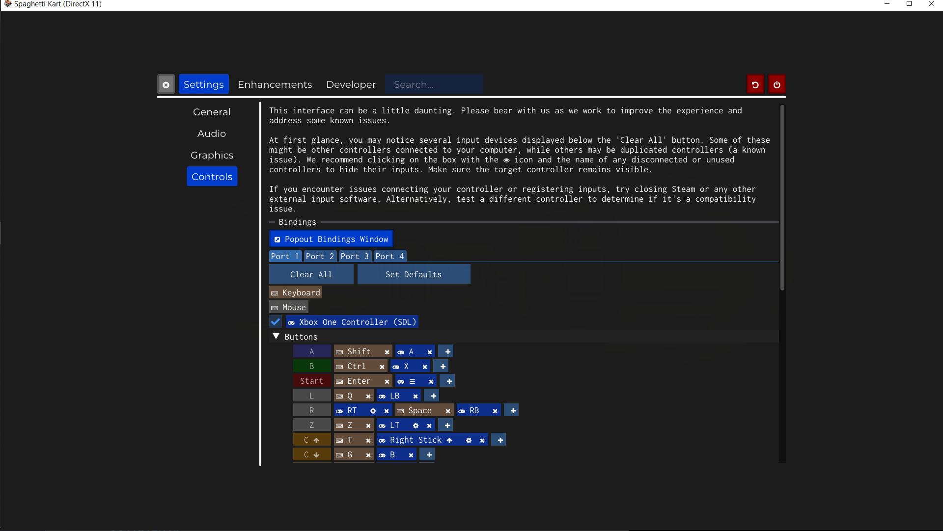Switch to Port 4 tab
Viewport: 943px width, 531px height.
pos(389,256)
